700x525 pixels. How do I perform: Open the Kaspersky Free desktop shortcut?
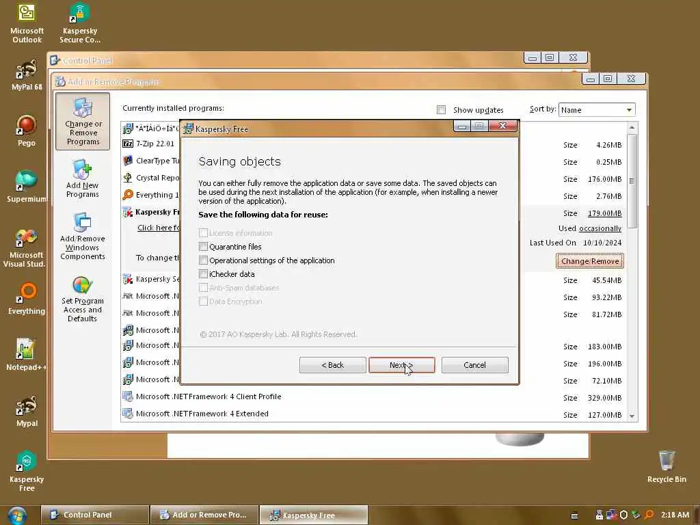pyautogui.click(x=27, y=472)
